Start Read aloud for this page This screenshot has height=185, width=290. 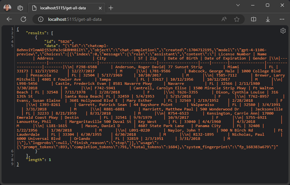[224, 19]
